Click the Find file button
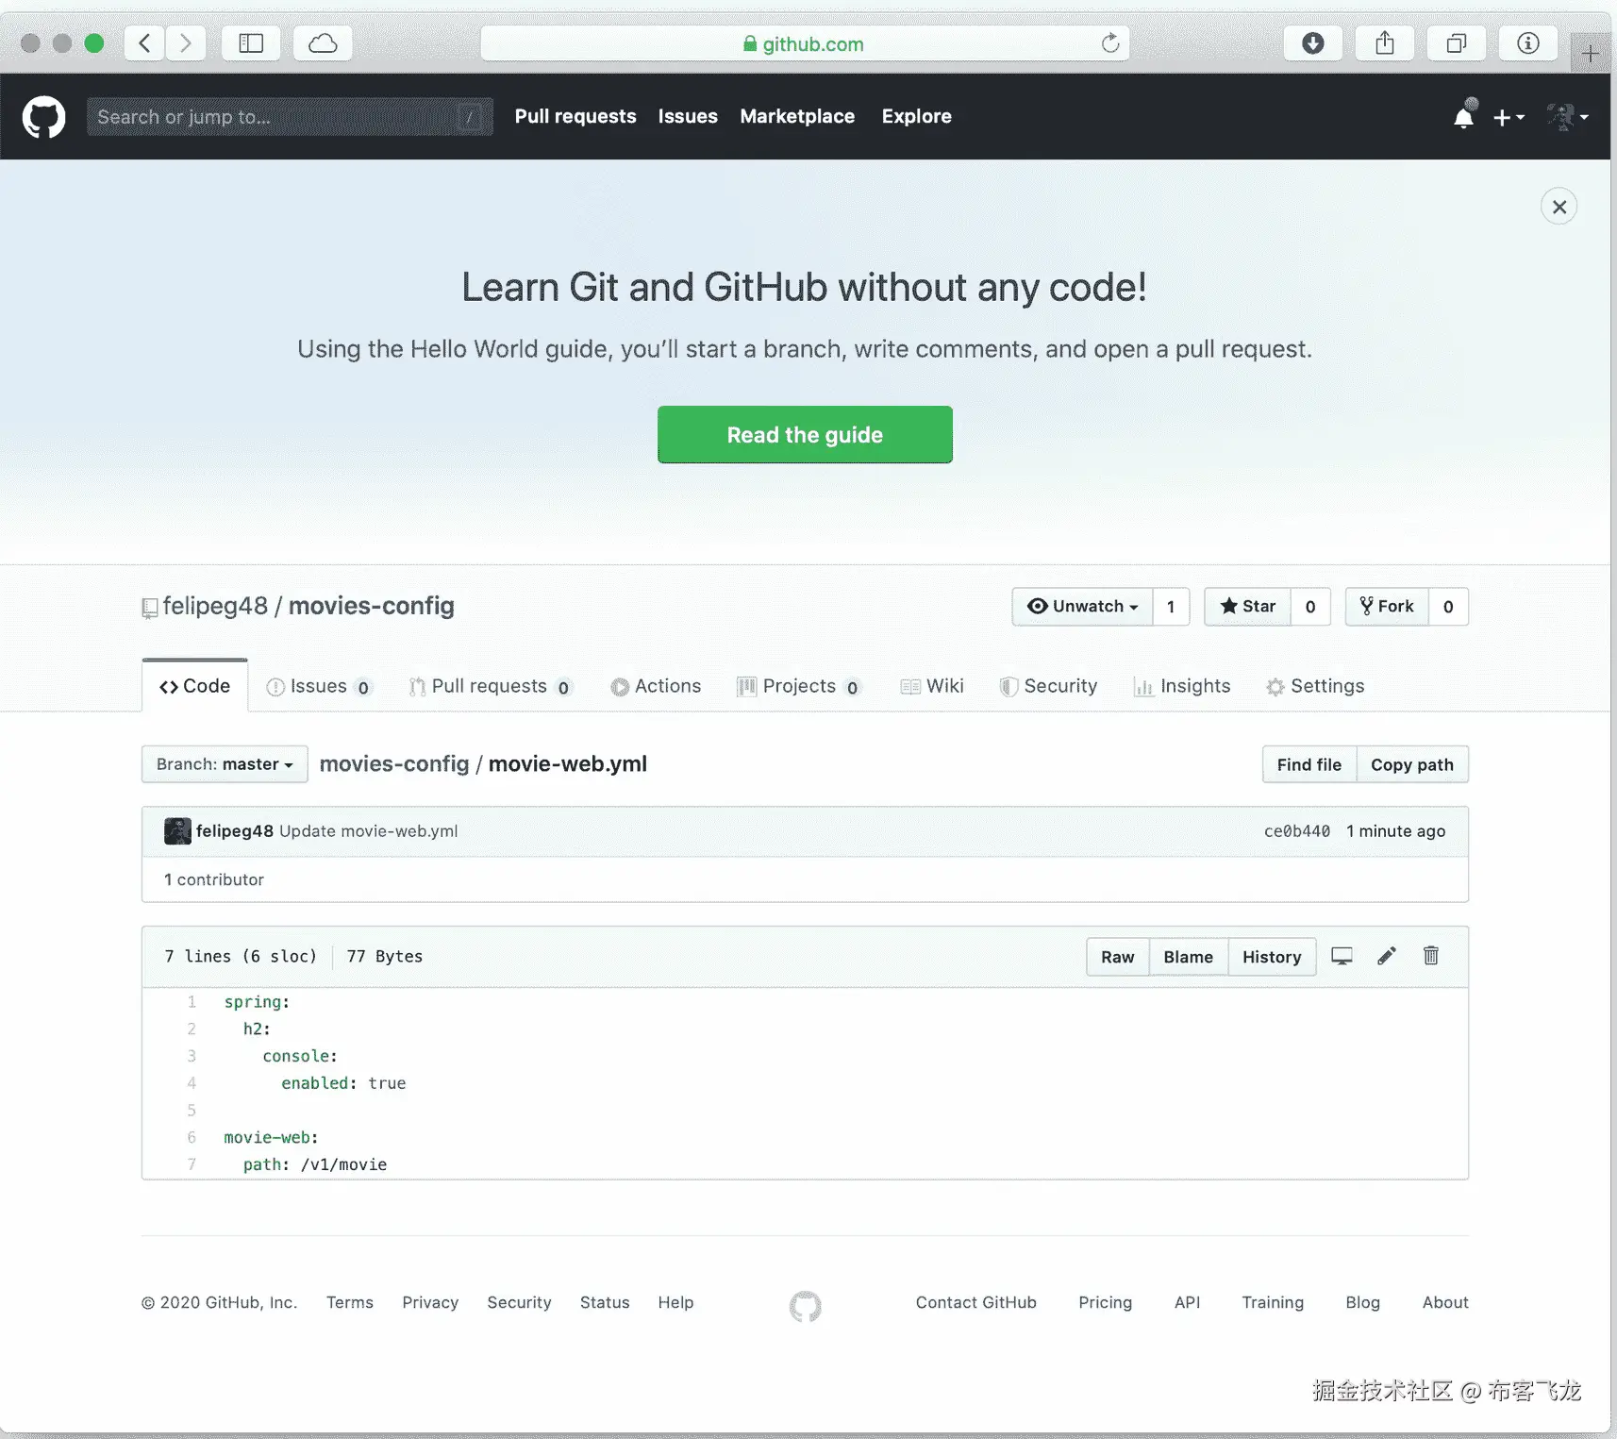The image size is (1617, 1439). pos(1309,764)
